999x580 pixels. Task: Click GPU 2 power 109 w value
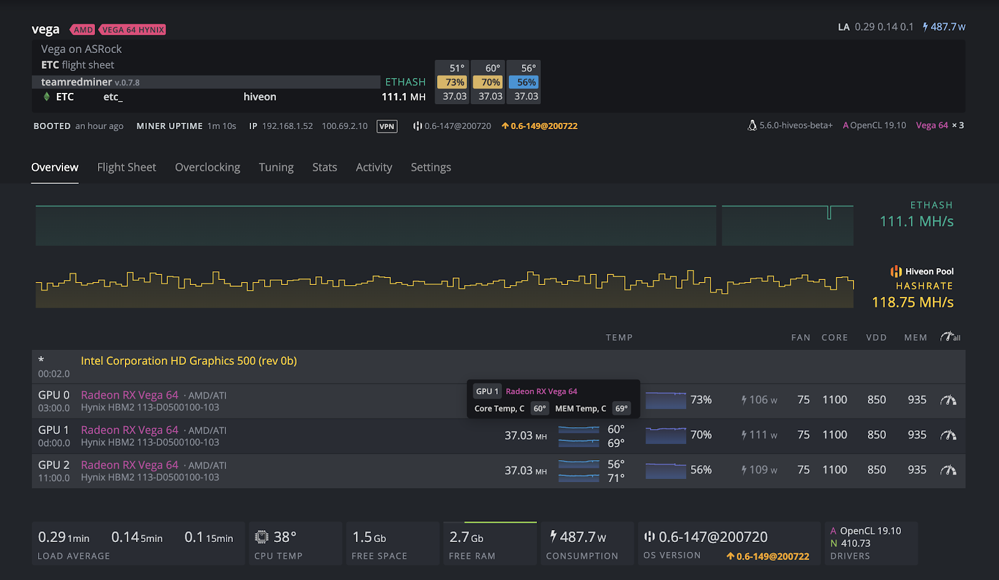(759, 470)
